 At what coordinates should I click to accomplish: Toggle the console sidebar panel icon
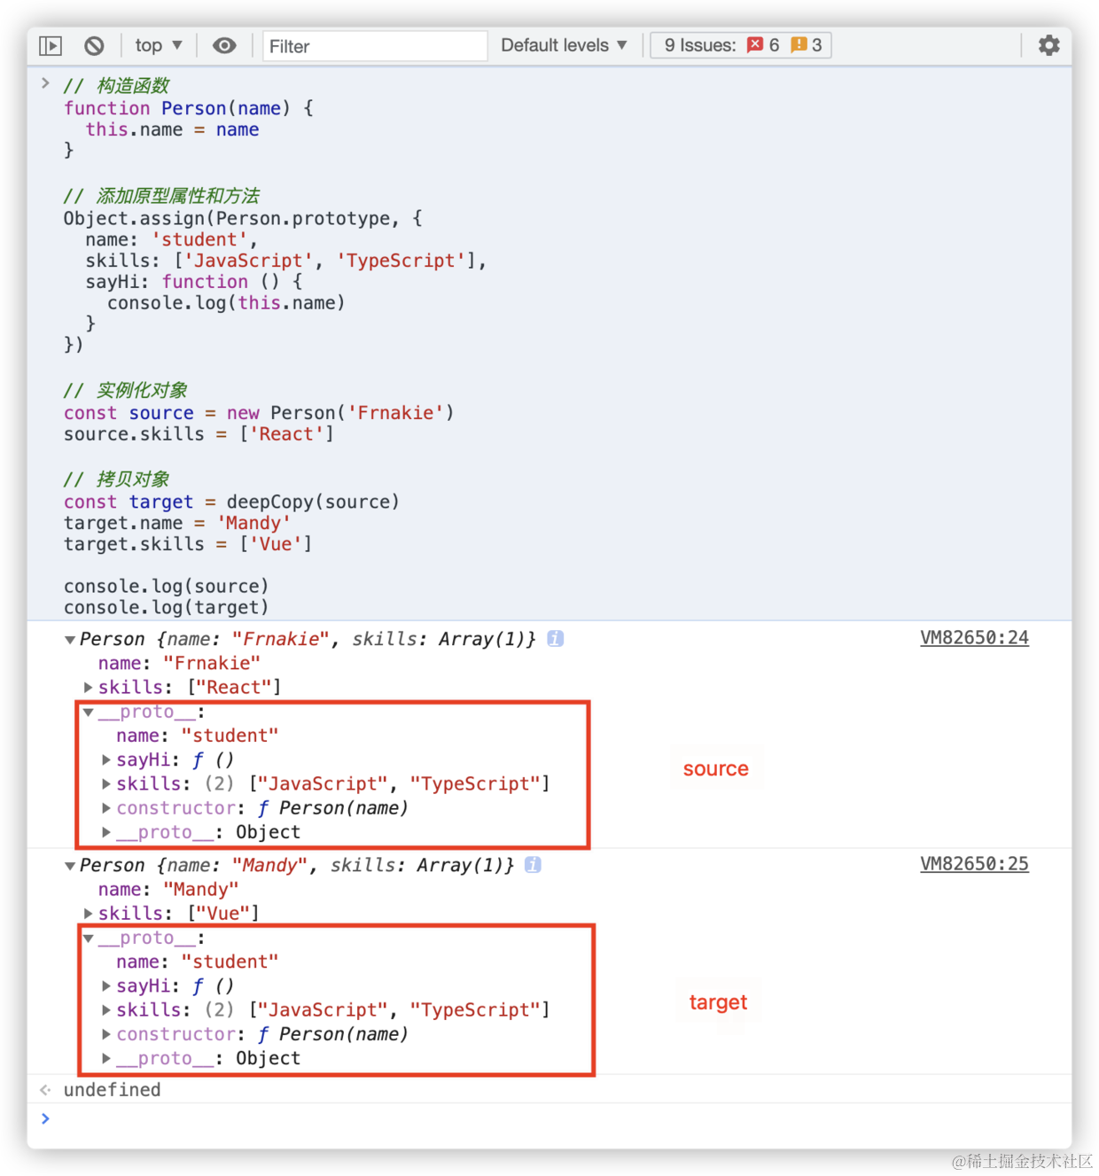pyautogui.click(x=51, y=45)
